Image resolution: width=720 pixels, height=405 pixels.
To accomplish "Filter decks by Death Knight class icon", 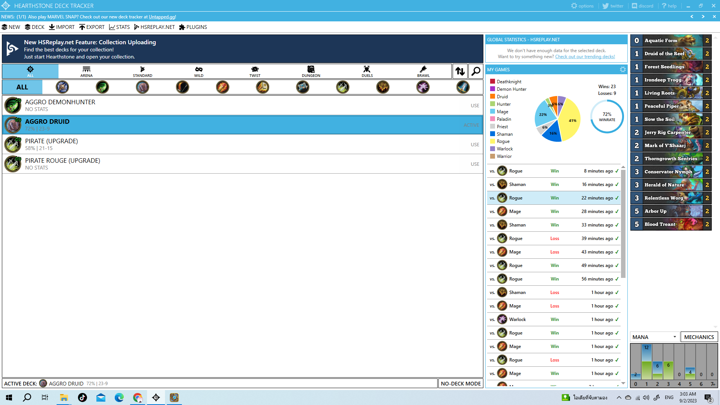I will click(x=62, y=87).
